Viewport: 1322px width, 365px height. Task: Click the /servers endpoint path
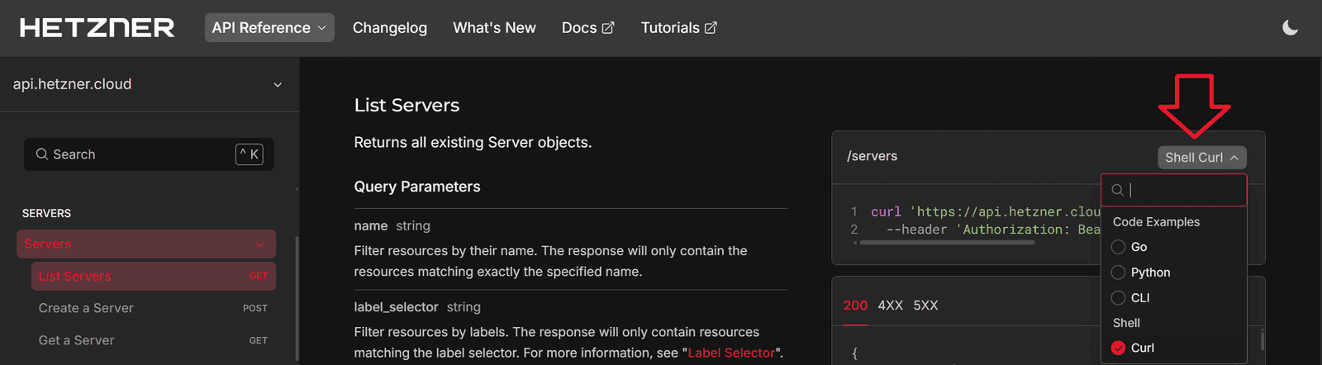click(x=872, y=156)
